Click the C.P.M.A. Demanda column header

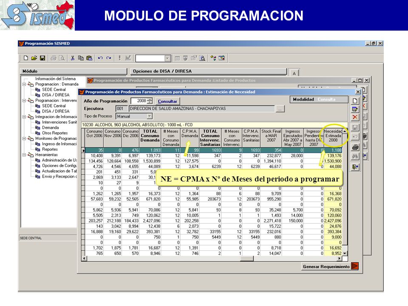coord(190,138)
